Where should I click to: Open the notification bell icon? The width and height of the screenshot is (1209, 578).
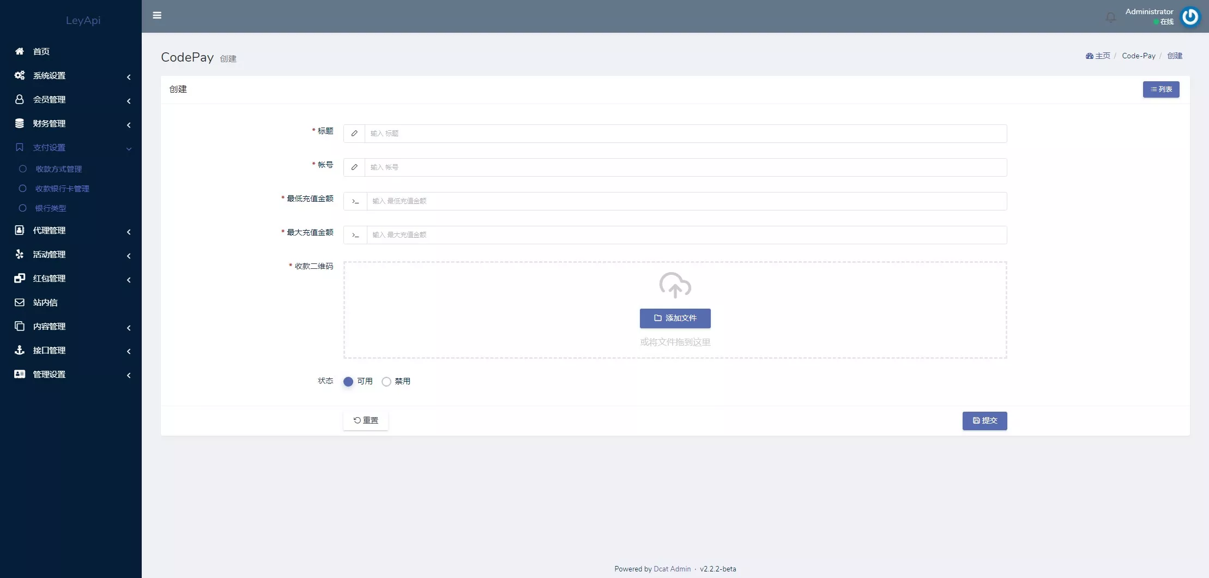point(1110,17)
